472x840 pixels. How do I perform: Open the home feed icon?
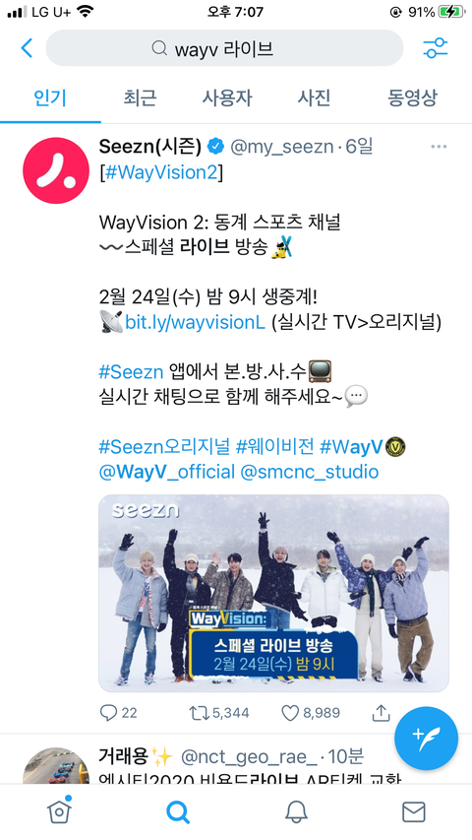(59, 811)
